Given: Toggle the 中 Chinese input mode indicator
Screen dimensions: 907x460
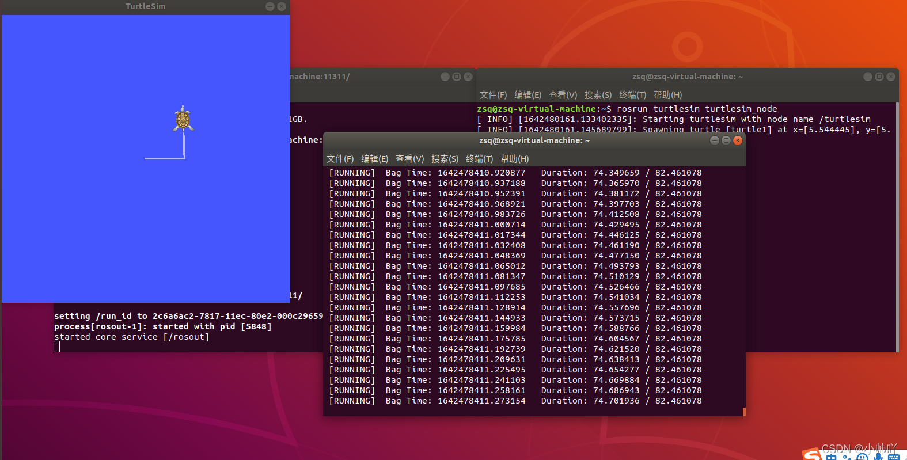Looking at the screenshot, I should click(831, 457).
